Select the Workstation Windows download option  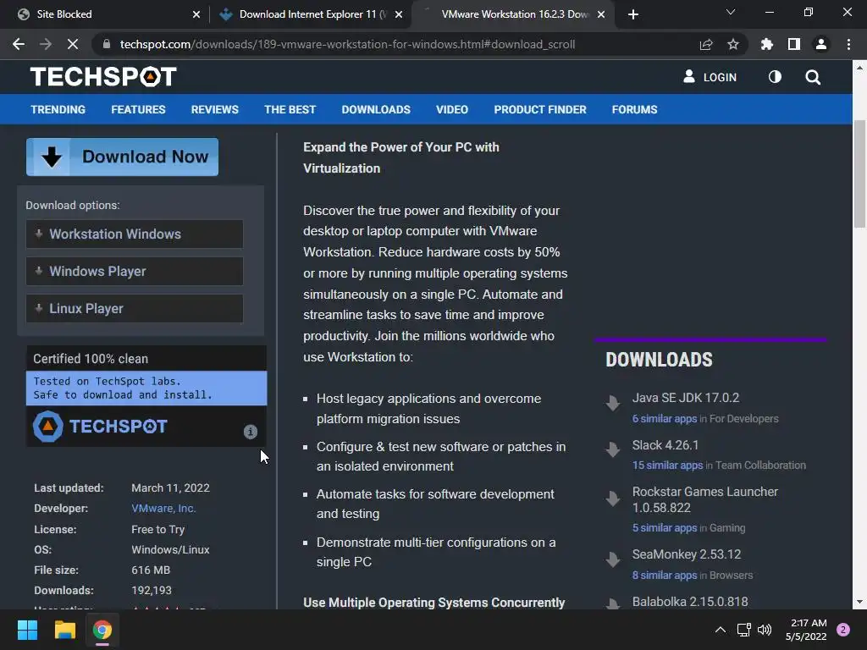(135, 234)
